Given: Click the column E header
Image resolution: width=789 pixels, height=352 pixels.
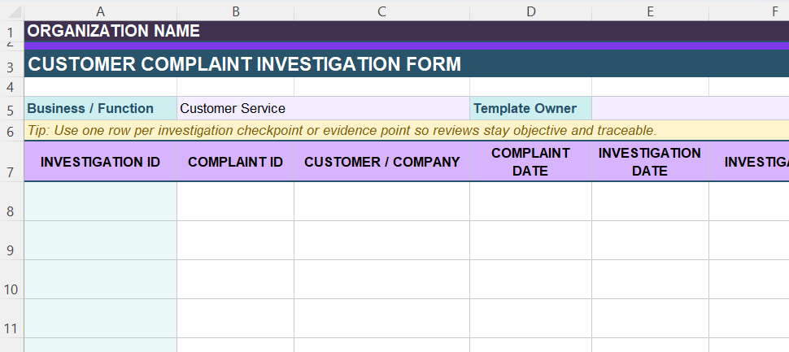Looking at the screenshot, I should coord(650,11).
